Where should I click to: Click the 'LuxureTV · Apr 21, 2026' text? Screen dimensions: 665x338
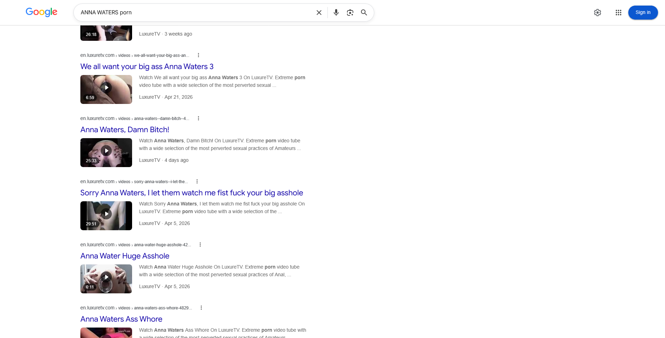point(166,97)
